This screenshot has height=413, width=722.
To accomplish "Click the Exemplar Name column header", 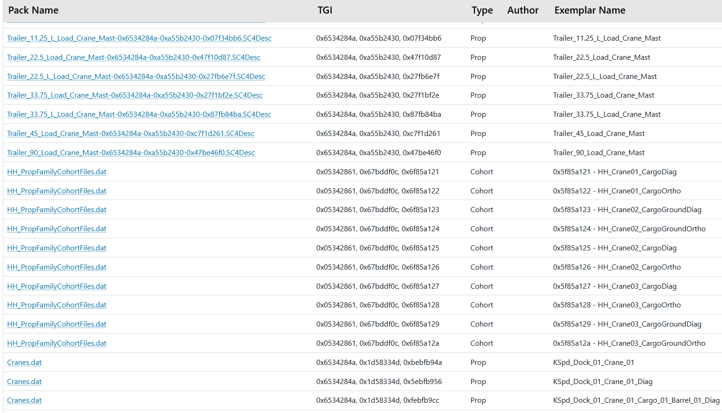I will (x=590, y=10).
